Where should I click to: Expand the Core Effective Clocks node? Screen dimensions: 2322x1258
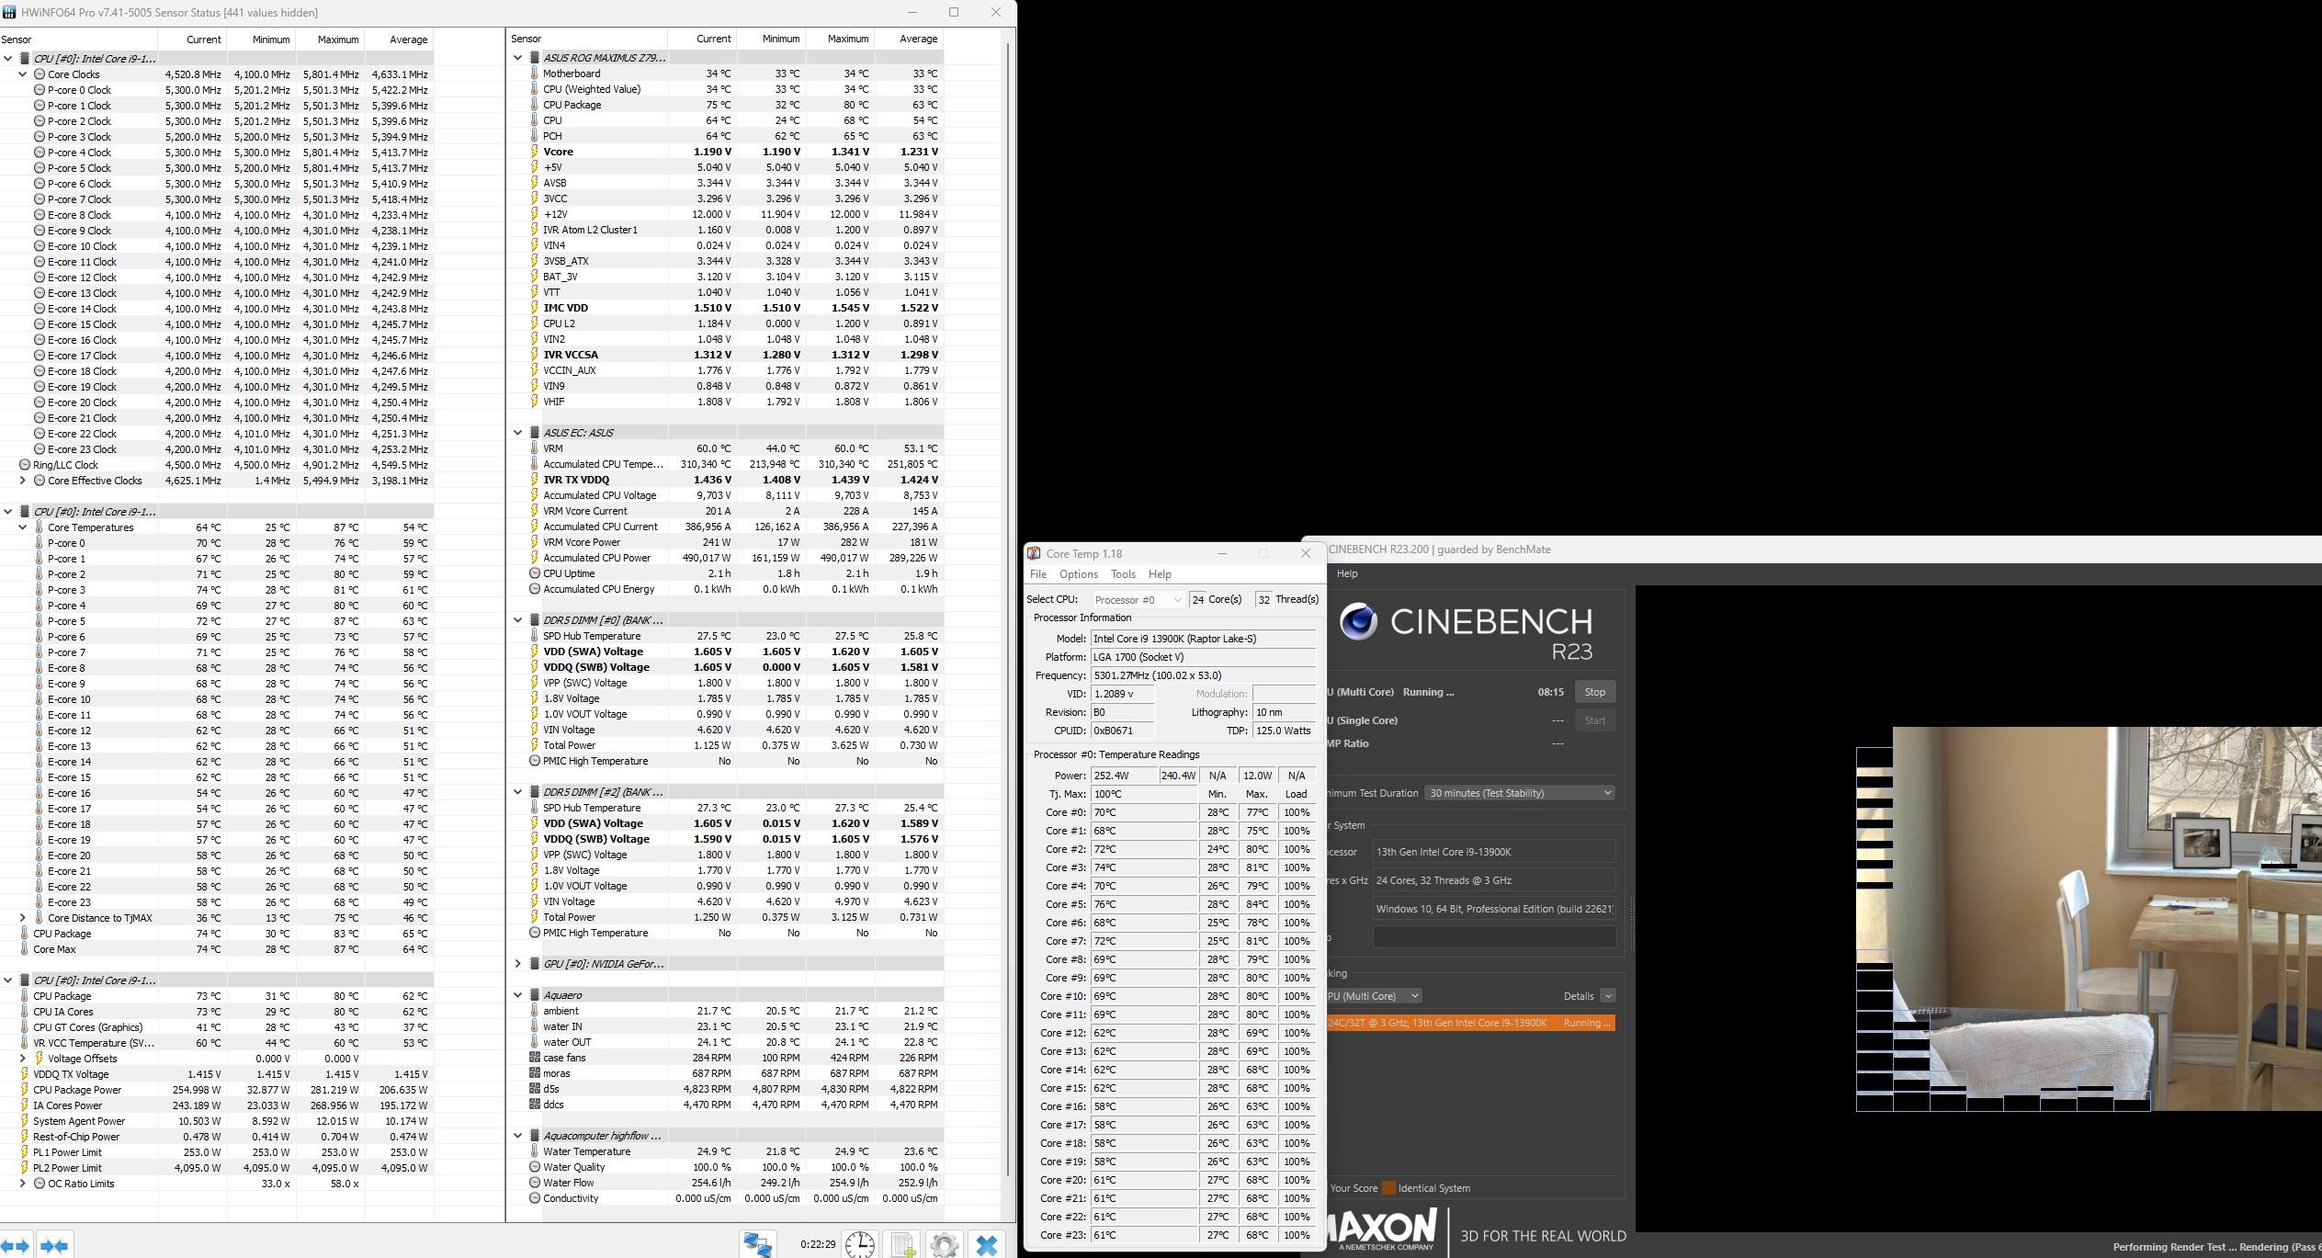[23, 481]
